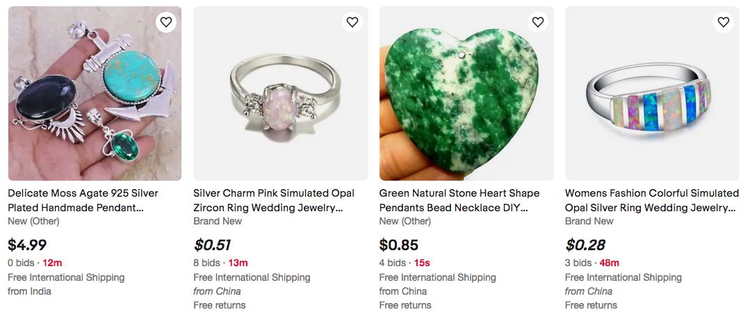The image size is (750, 319).
Task: Click the $4.99 price
Action: [x=27, y=245]
